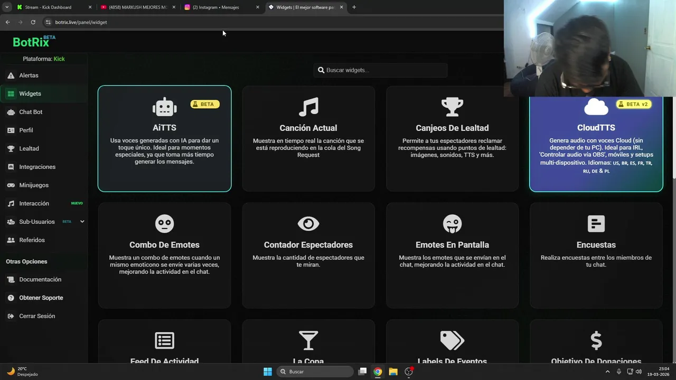
Task: Click the Otras Opciones section heading
Action: pos(26,262)
